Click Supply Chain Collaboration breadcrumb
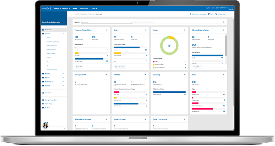 (x=88, y=14)
